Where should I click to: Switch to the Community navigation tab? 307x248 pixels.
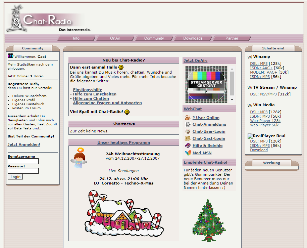coord(154,38)
